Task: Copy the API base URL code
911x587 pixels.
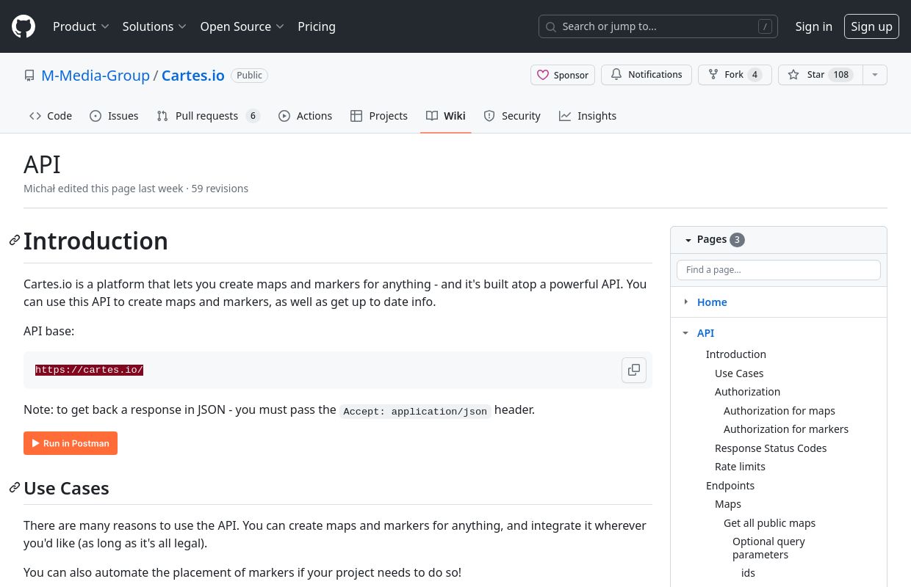Action: (x=633, y=370)
